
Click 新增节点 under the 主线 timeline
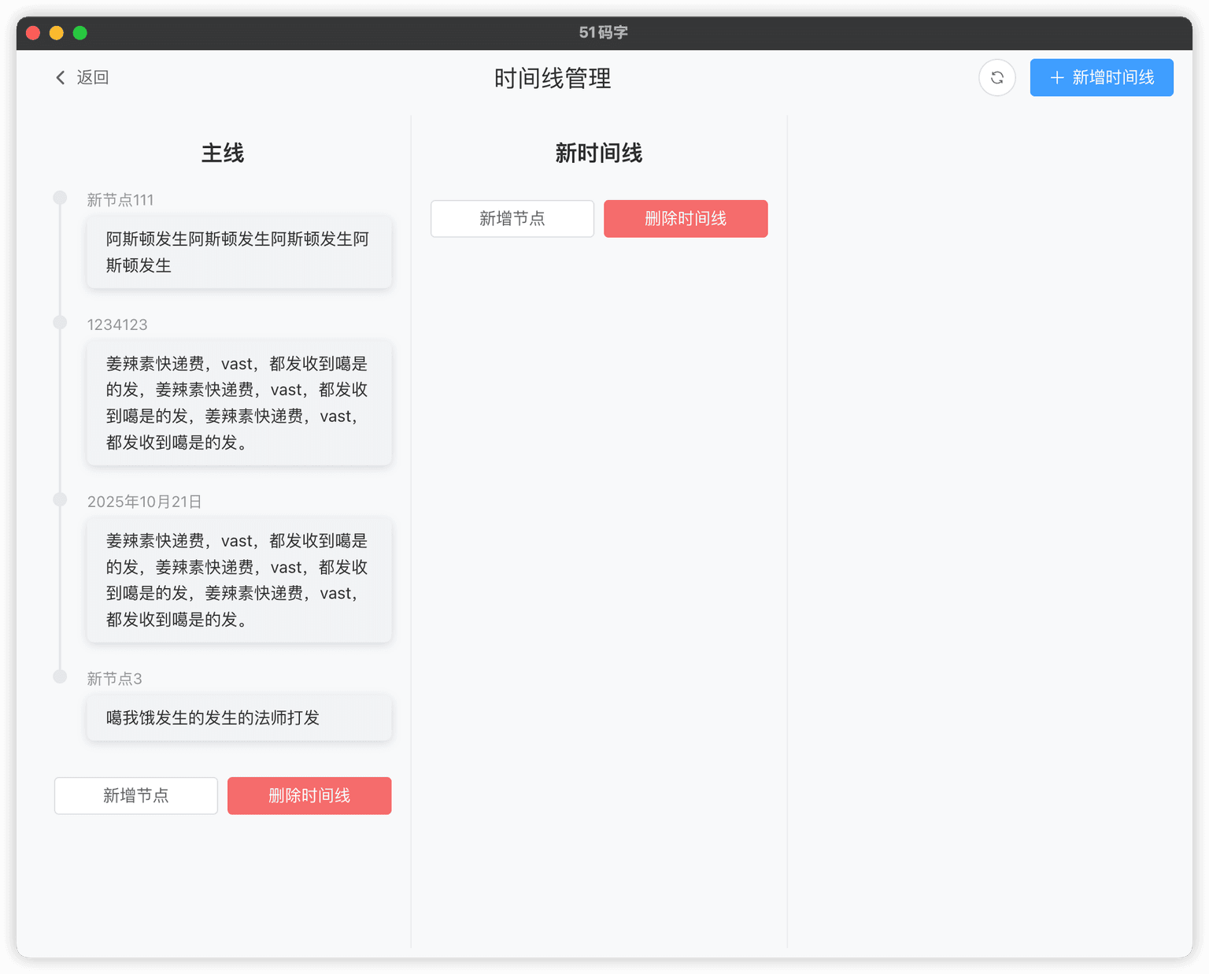pyautogui.click(x=135, y=795)
